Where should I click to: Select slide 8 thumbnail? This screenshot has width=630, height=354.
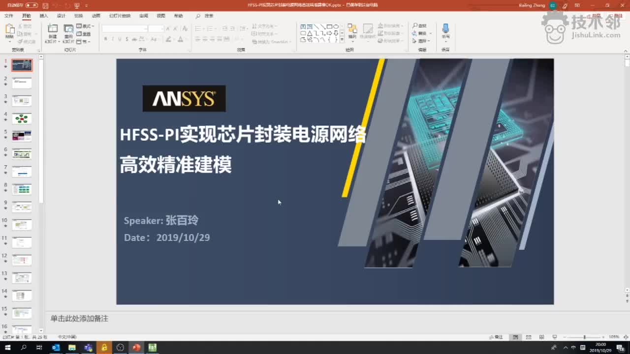[22, 189]
